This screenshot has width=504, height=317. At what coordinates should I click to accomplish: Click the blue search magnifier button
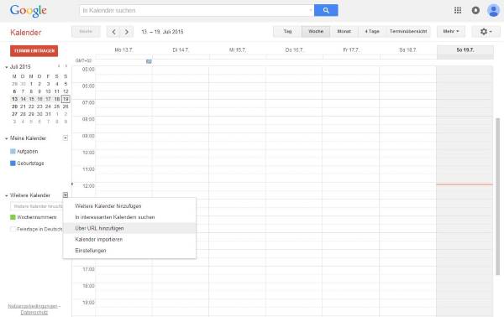tap(326, 10)
